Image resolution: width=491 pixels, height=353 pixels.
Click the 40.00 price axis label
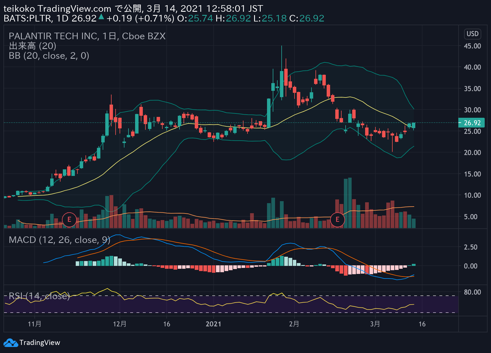472,67
